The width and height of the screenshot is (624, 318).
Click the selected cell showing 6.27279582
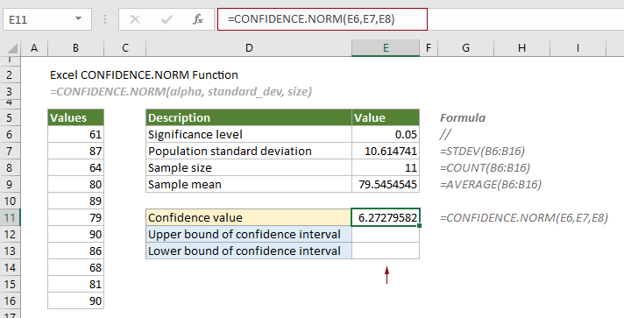pyautogui.click(x=386, y=218)
